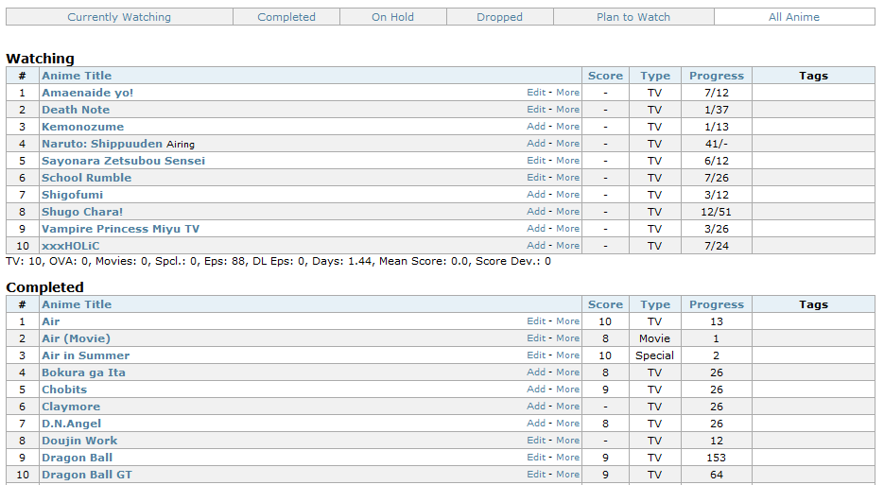Open the Shugo Chara! title link
This screenshot has width=884, height=485.
coord(82,212)
